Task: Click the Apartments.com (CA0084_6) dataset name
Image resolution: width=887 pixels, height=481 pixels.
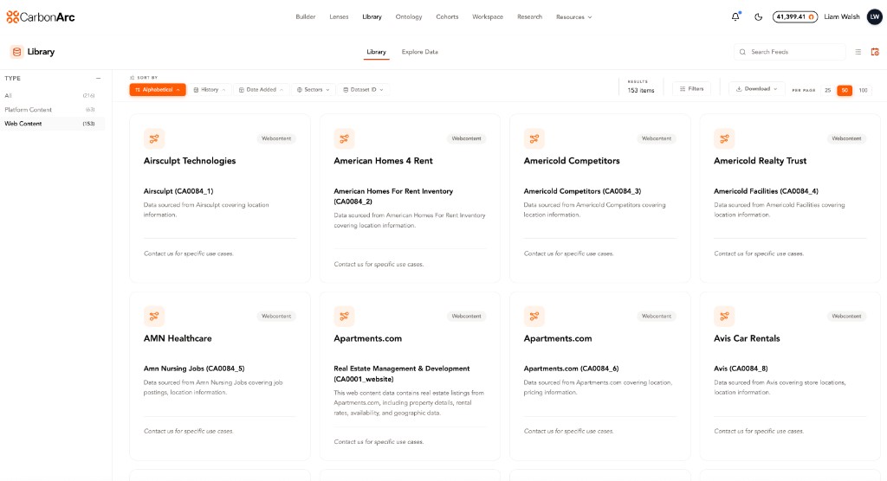Action: pyautogui.click(x=571, y=369)
